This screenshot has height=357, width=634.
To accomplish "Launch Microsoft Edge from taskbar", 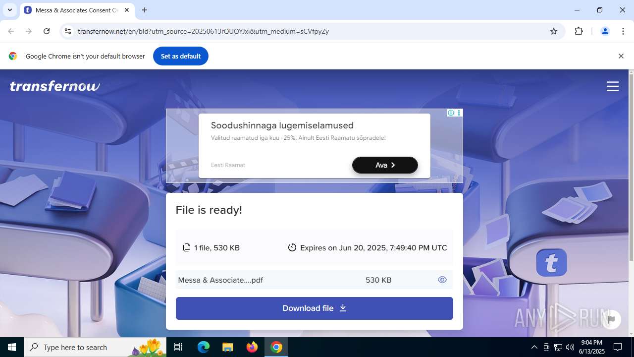I will tap(204, 347).
